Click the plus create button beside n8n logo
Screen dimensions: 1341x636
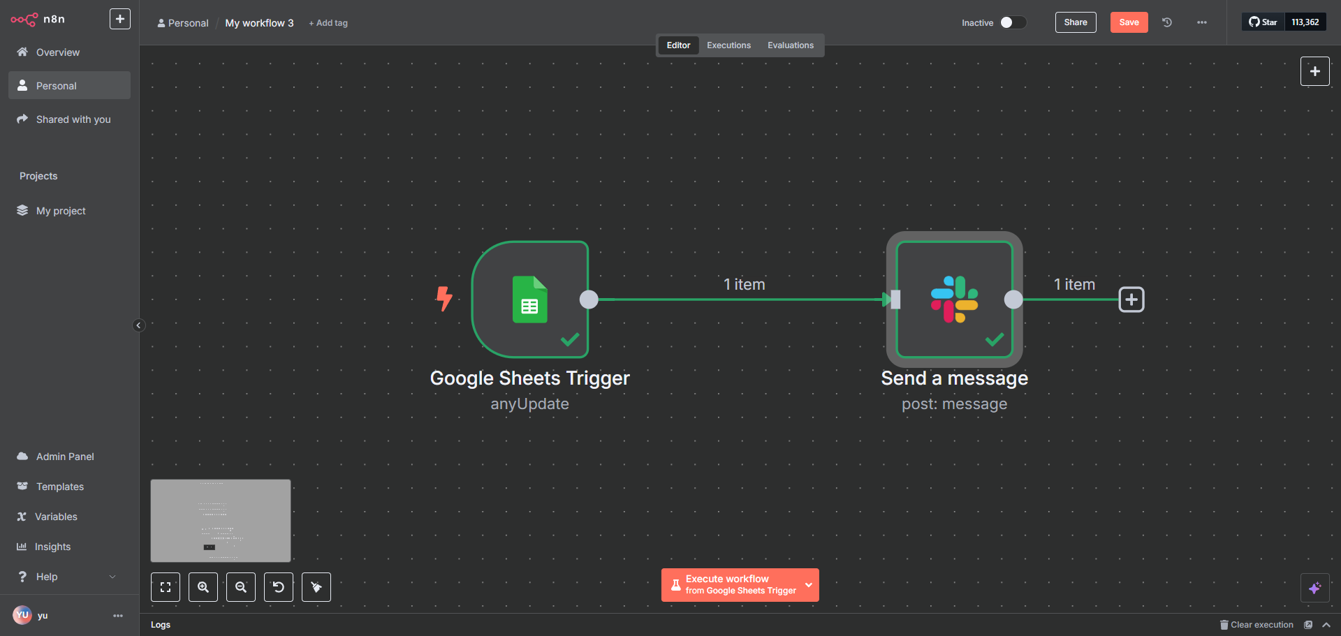pos(120,19)
